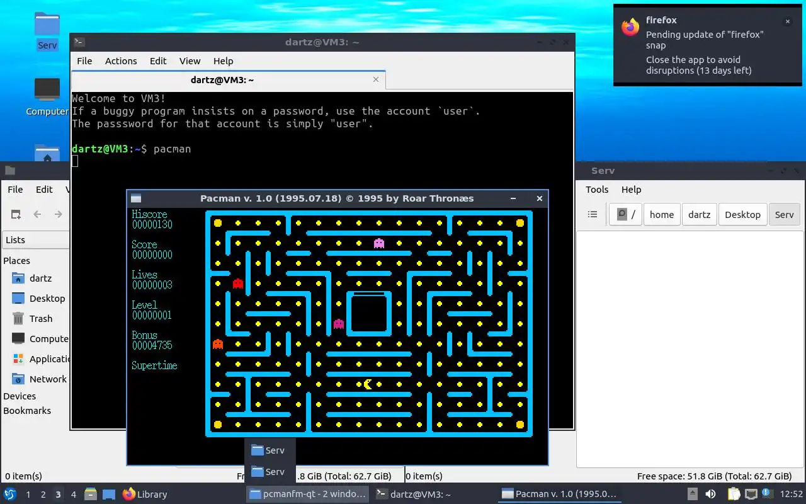Click the pcmanfm-qt taskbar window group
The width and height of the screenshot is (806, 504).
(308, 495)
